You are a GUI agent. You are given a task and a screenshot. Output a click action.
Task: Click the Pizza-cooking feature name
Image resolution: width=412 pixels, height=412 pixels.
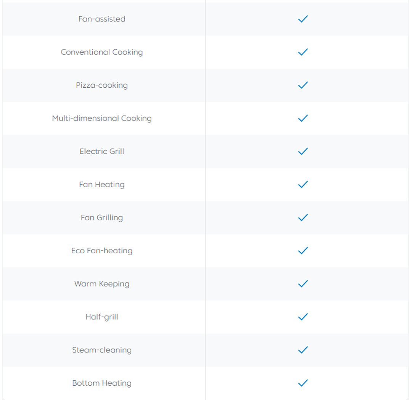[x=102, y=85]
